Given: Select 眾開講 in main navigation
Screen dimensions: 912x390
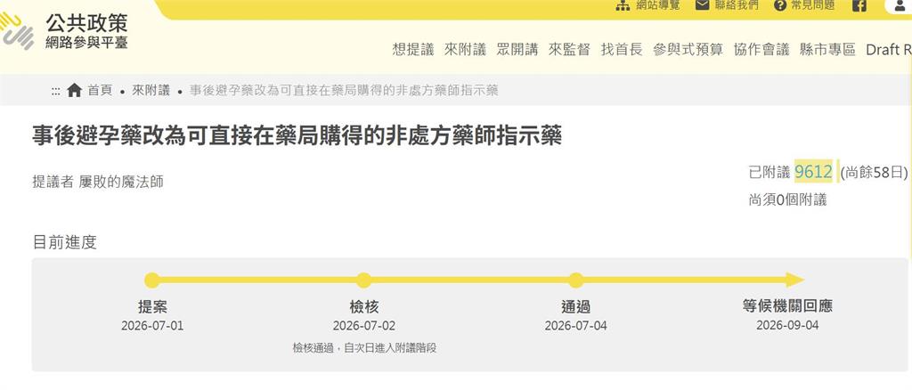Looking at the screenshot, I should click(x=517, y=49).
